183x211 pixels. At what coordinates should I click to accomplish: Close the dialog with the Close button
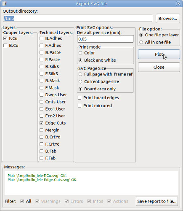pos(159,67)
